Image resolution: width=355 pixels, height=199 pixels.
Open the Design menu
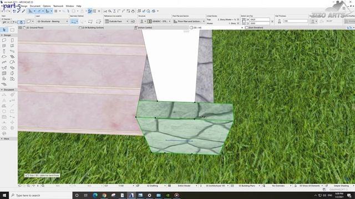click(x=24, y=6)
